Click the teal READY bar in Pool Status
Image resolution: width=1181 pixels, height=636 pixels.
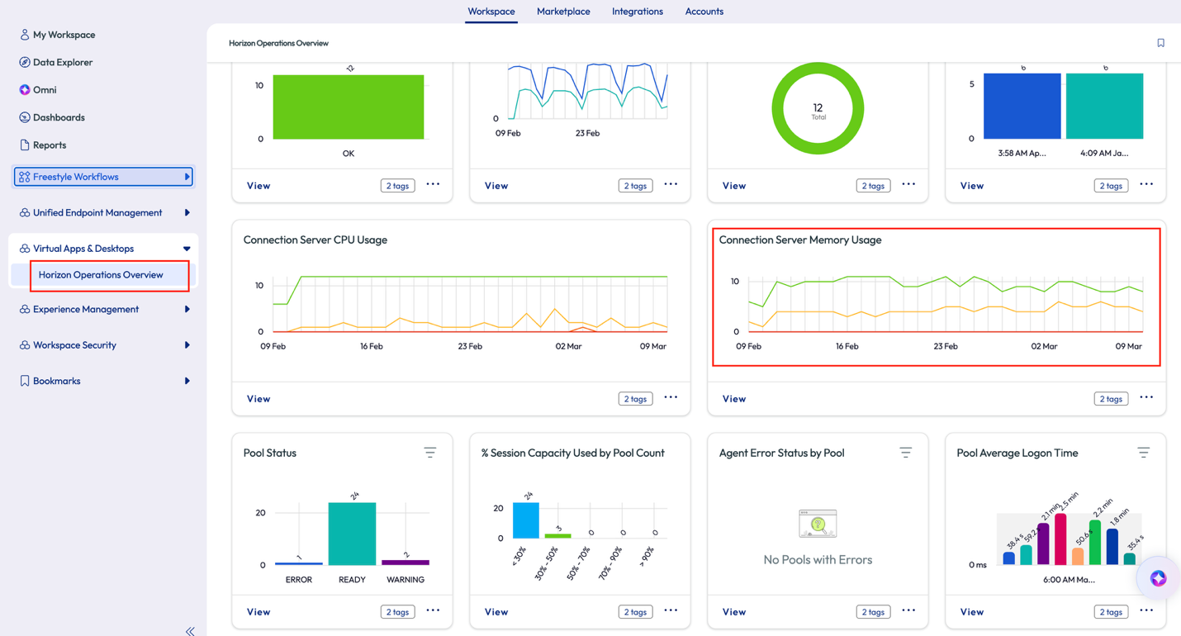point(352,534)
